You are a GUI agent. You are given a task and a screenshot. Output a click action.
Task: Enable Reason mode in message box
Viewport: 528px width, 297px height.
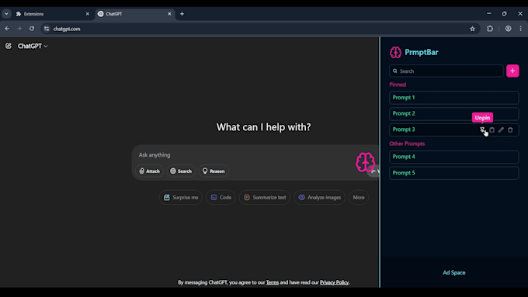point(214,171)
